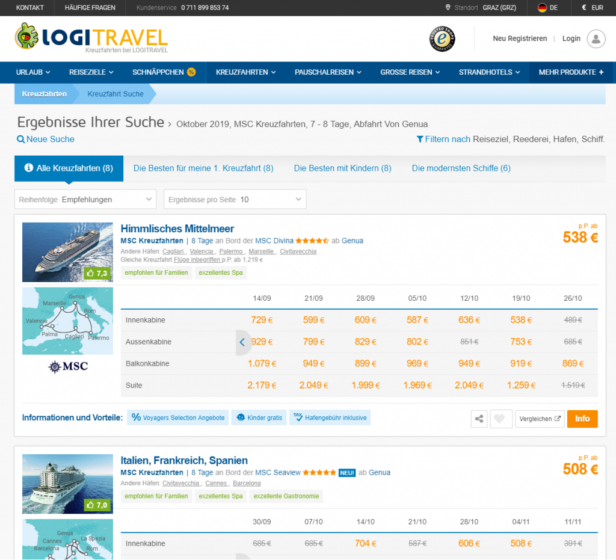
Task: Expand the Reiseziele menu
Action: tap(91, 72)
